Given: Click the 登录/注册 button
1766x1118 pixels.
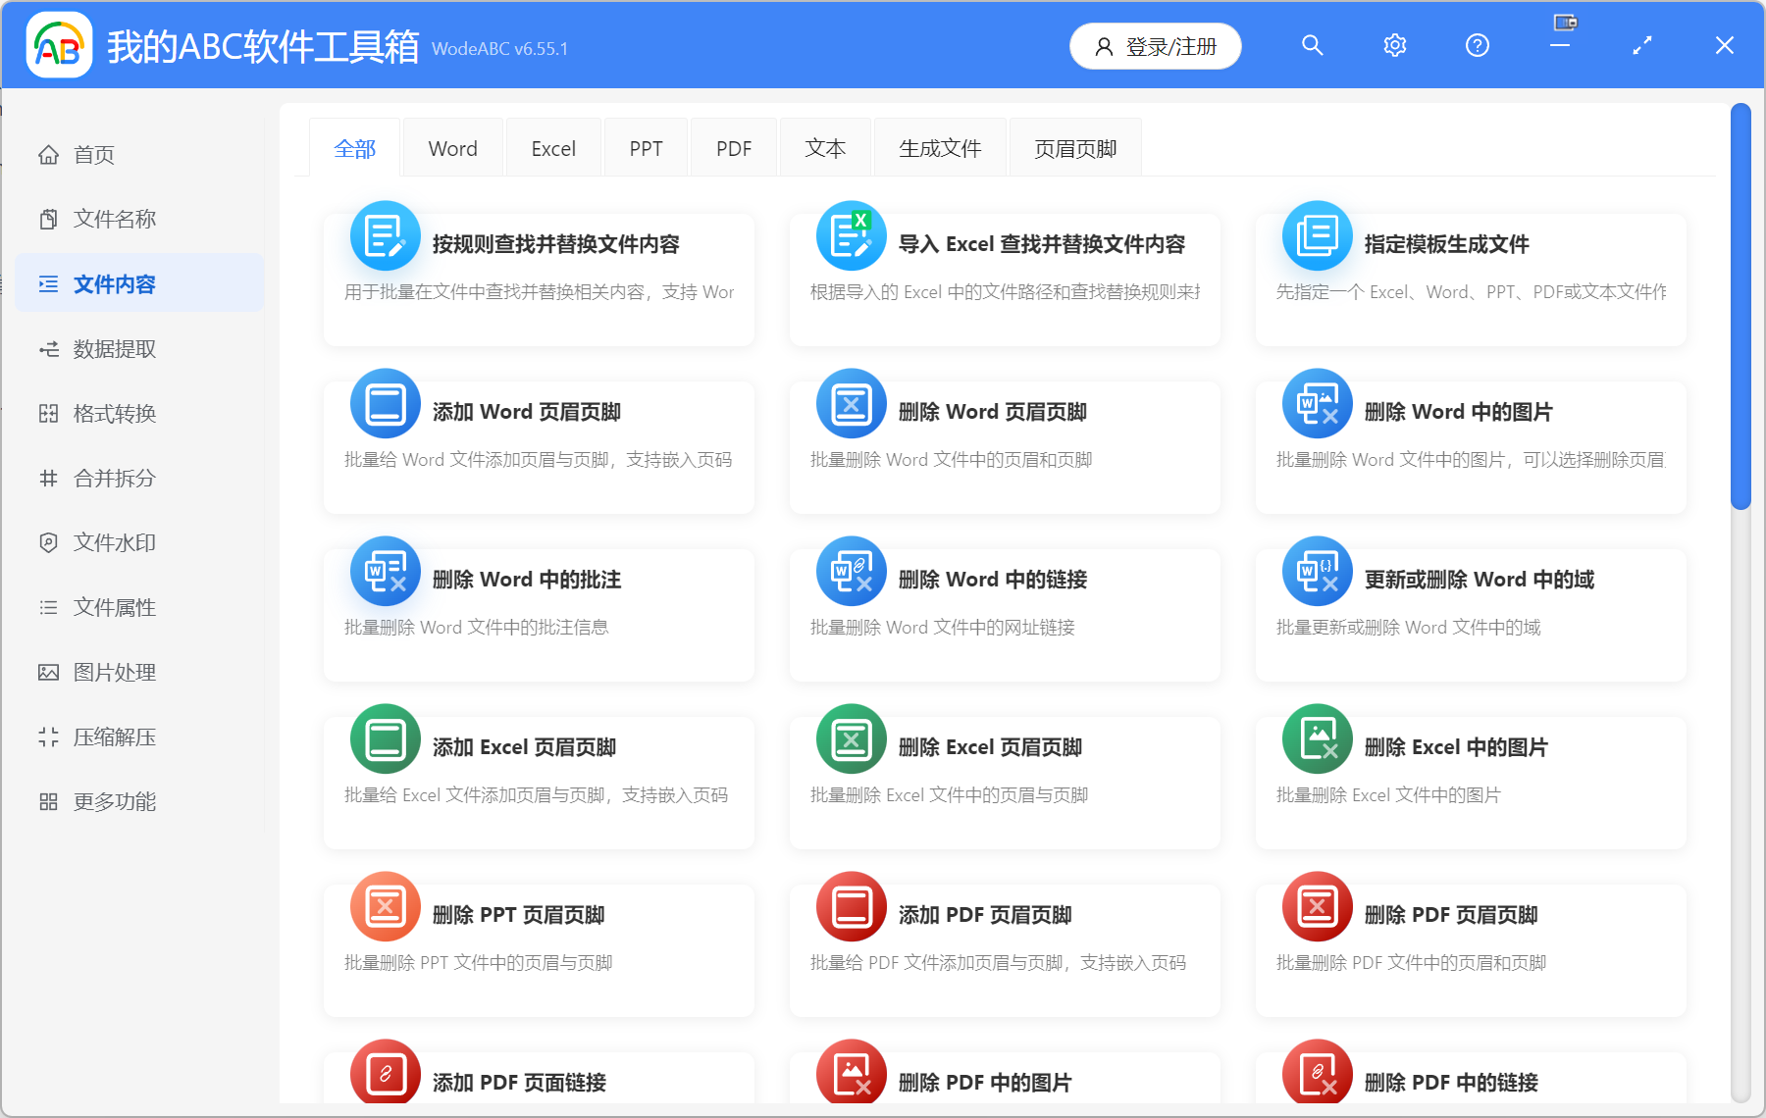Looking at the screenshot, I should click(1155, 45).
